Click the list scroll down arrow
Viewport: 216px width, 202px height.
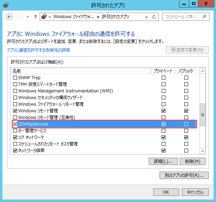[x=202, y=151]
